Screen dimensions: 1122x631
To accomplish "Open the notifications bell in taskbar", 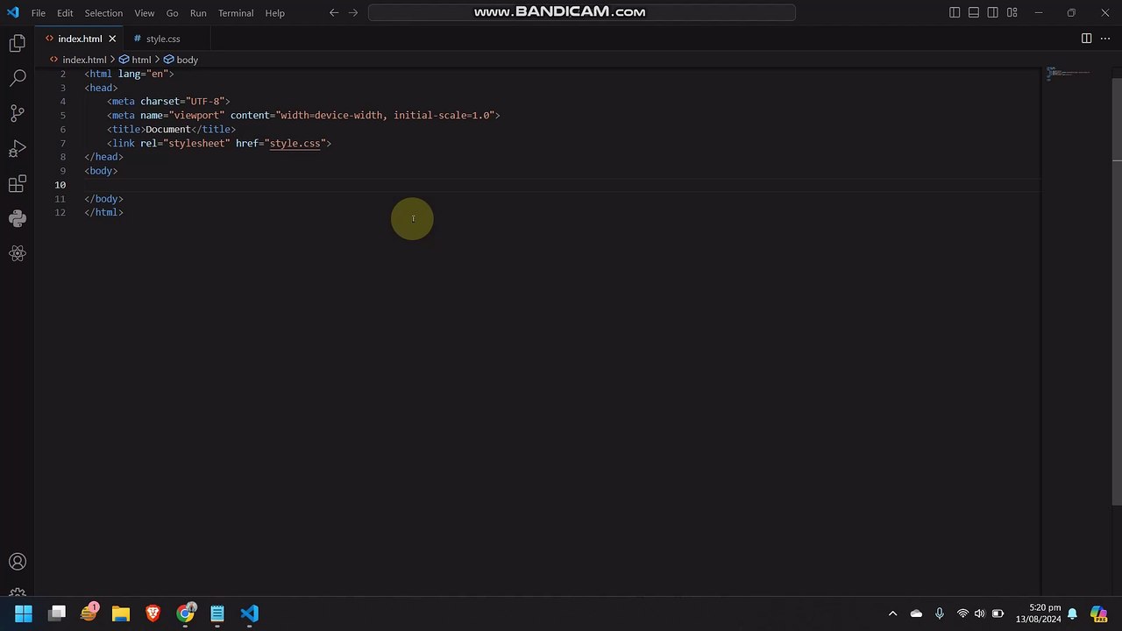I will (x=1072, y=613).
